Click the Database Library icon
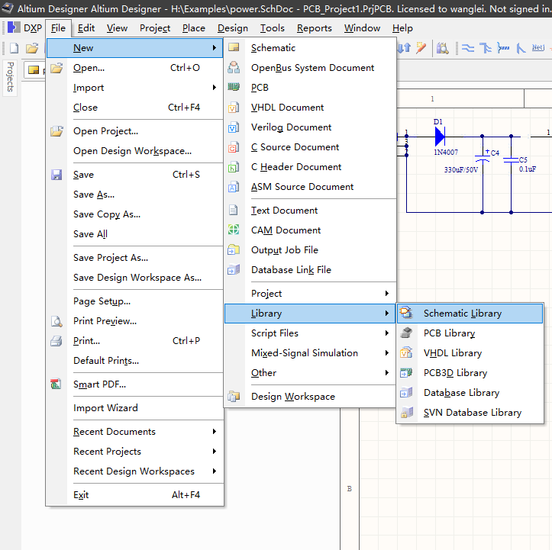This screenshot has height=550, width=552. (407, 393)
